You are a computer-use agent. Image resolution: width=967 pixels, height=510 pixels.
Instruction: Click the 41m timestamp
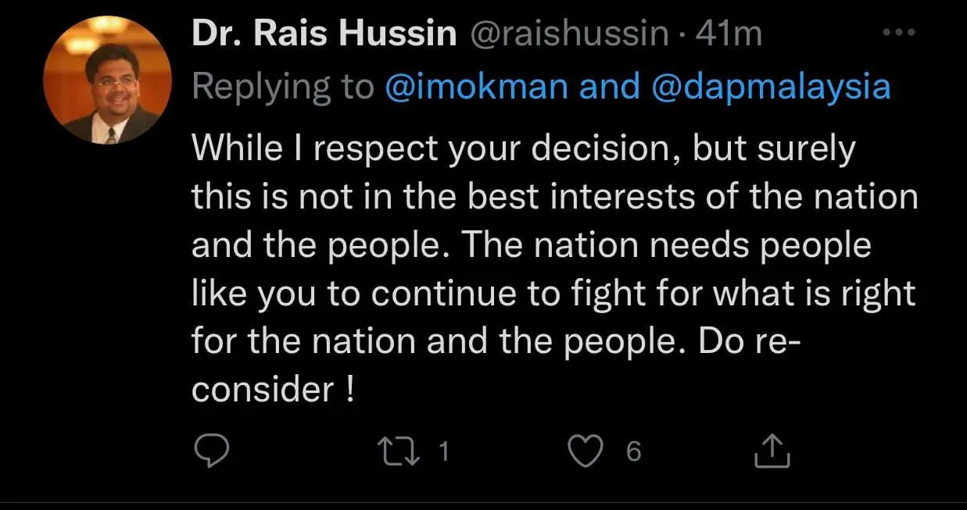(x=728, y=34)
